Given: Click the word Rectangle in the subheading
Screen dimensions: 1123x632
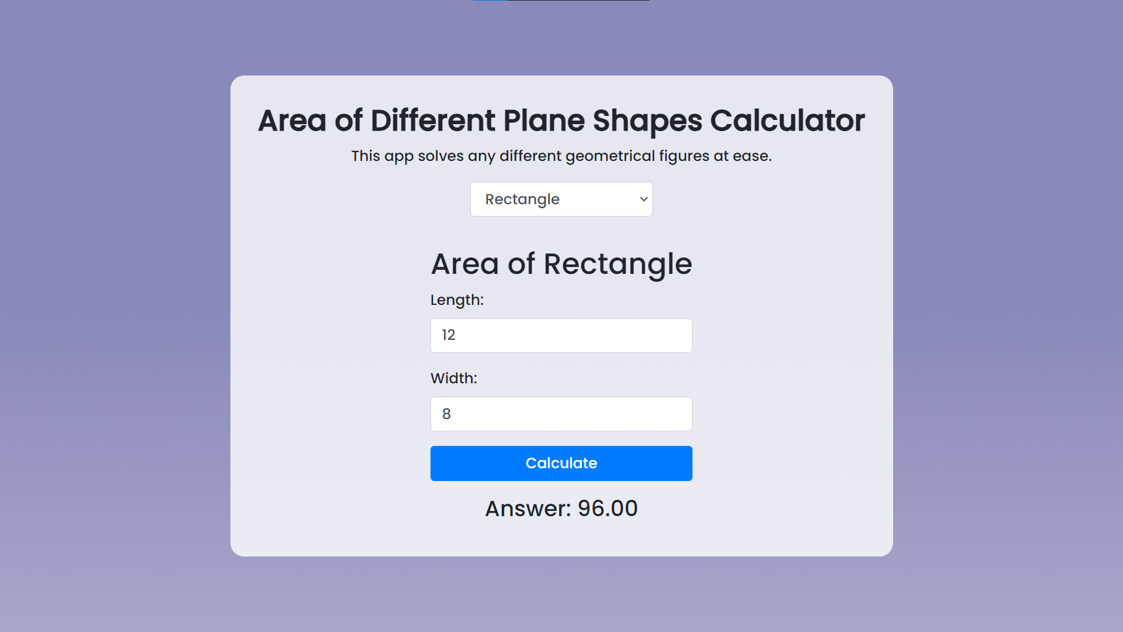Looking at the screenshot, I should point(618,264).
